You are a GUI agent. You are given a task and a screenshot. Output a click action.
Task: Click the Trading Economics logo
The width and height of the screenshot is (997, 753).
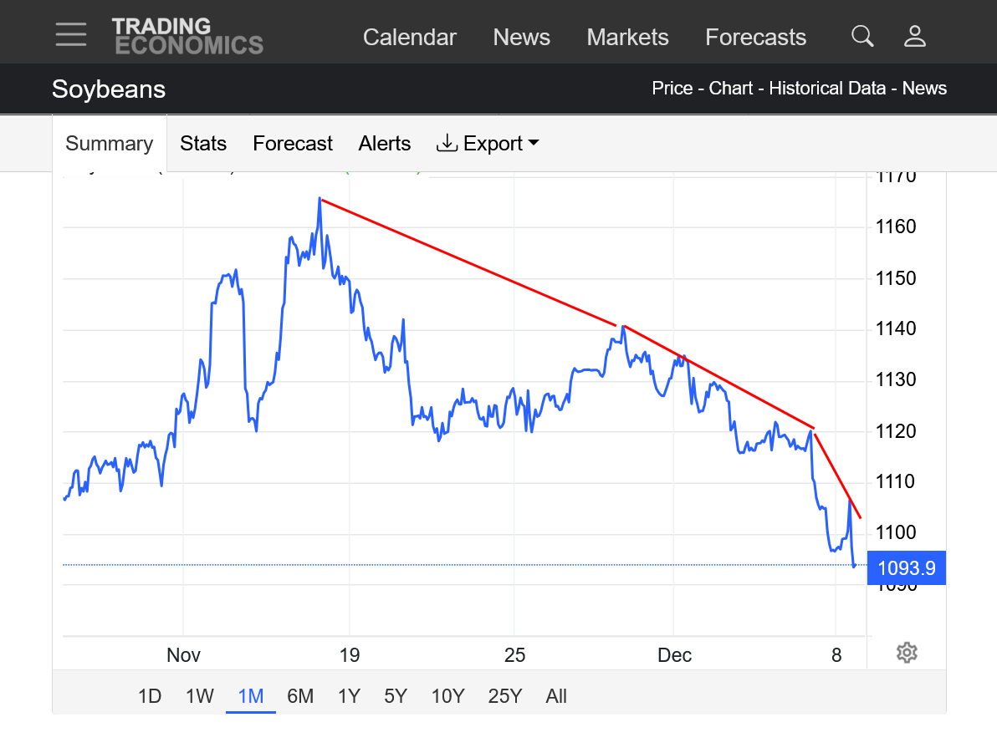(187, 36)
